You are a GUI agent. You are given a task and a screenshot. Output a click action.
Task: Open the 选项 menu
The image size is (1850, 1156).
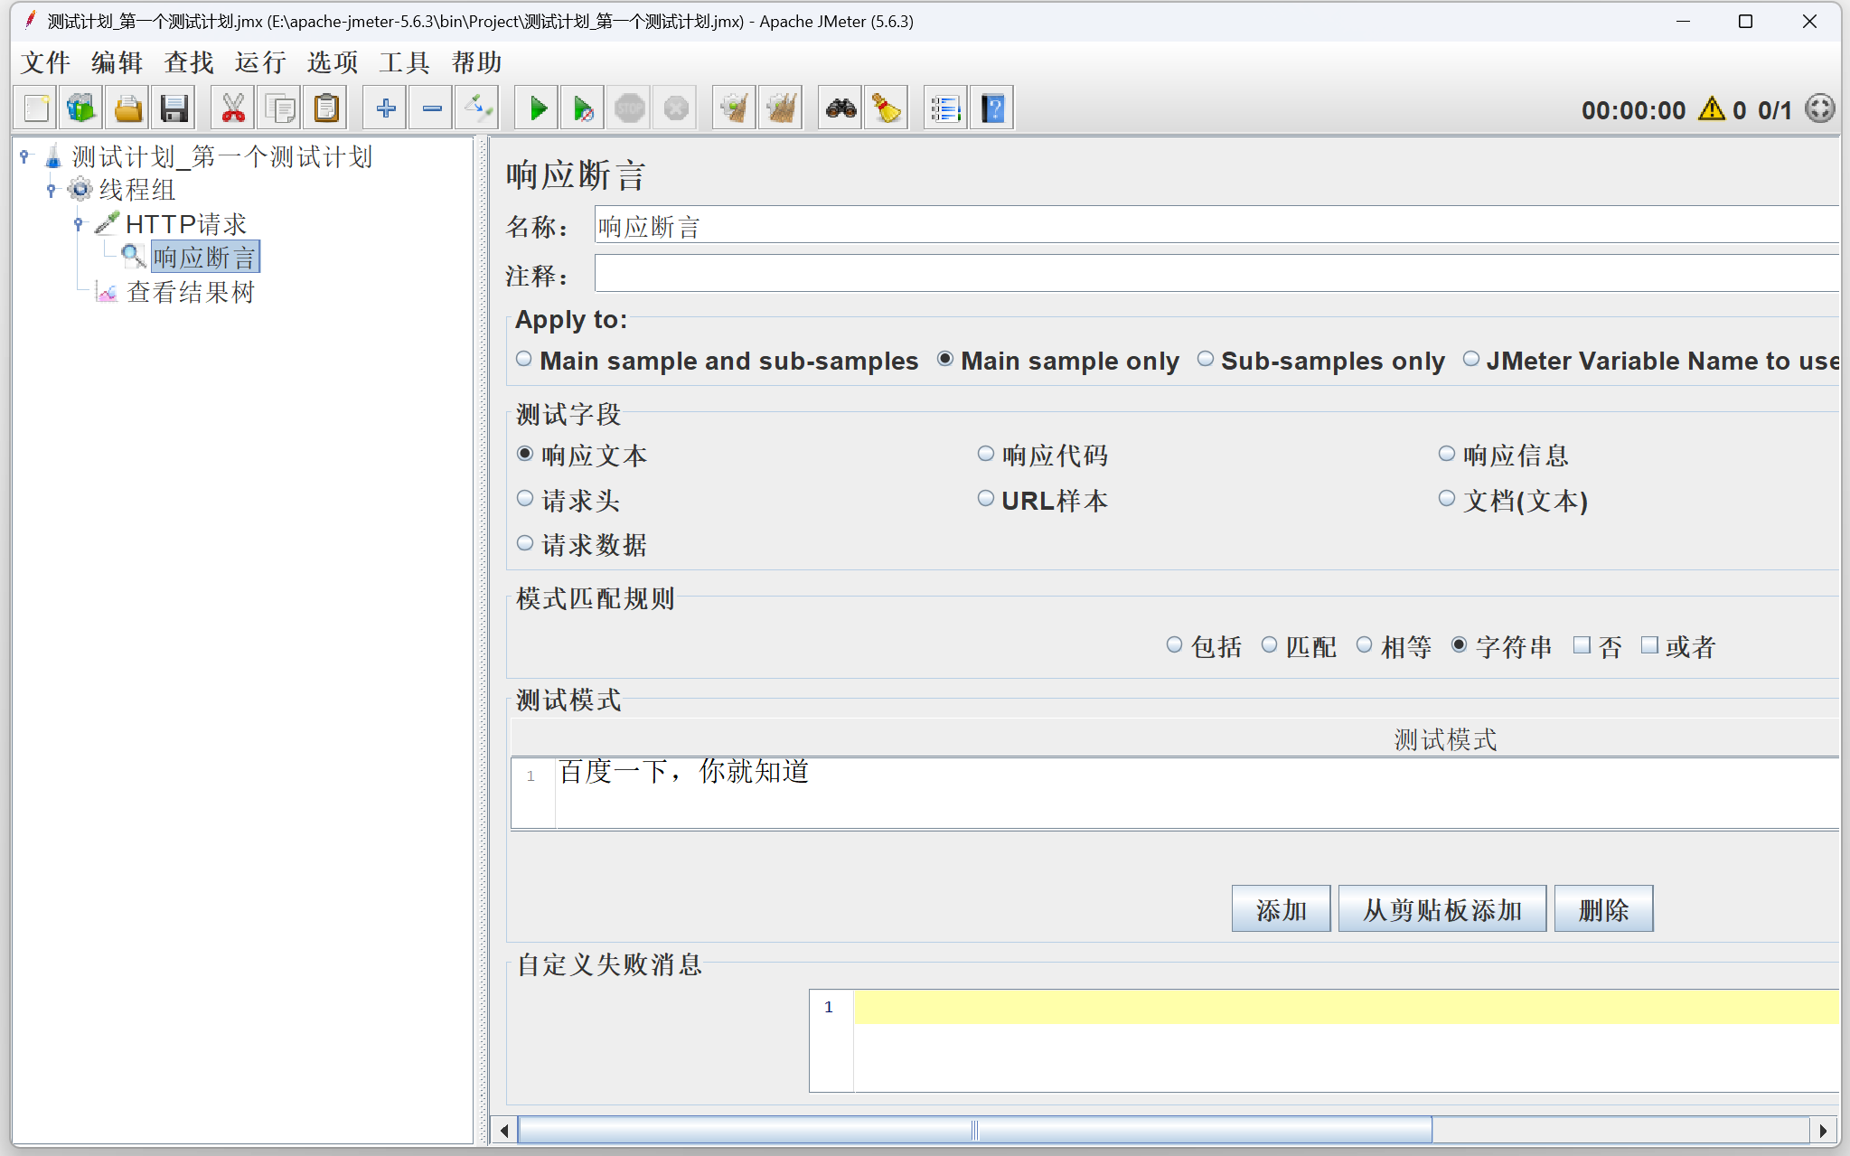pyautogui.click(x=333, y=62)
